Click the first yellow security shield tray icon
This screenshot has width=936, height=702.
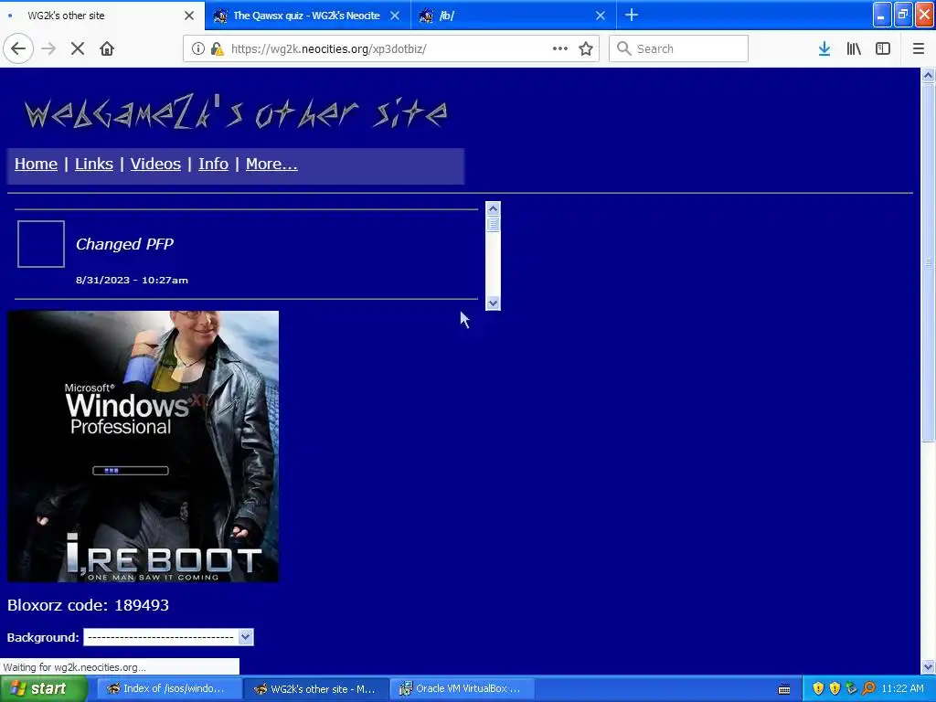818,689
